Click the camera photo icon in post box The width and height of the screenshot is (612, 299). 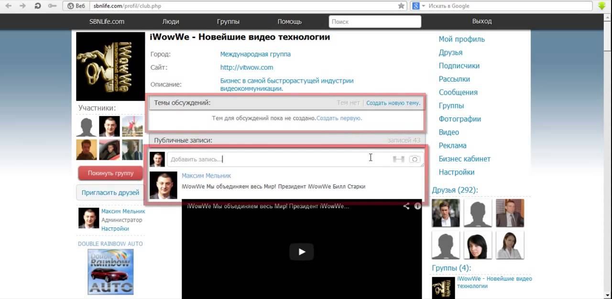click(415, 159)
